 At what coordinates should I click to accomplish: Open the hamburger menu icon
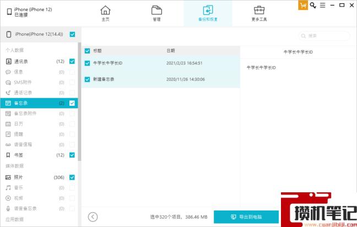tap(322, 5)
